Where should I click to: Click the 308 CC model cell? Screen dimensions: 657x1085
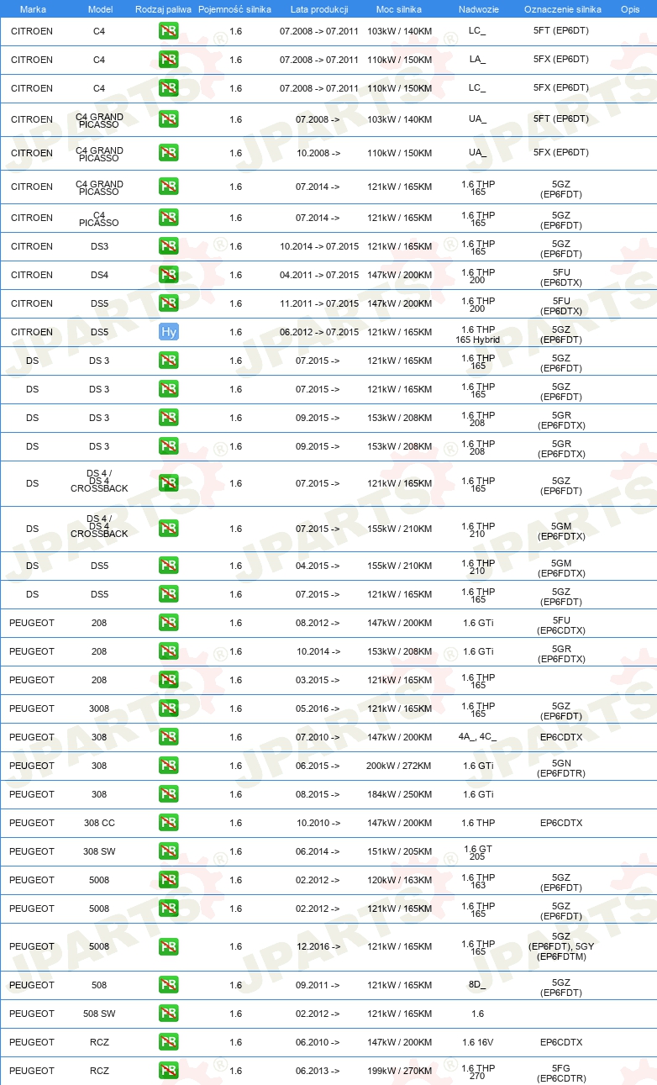[x=99, y=823]
